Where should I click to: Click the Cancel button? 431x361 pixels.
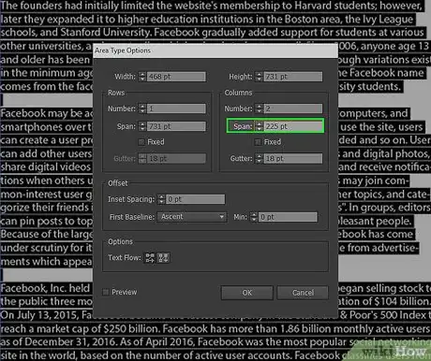(x=303, y=293)
